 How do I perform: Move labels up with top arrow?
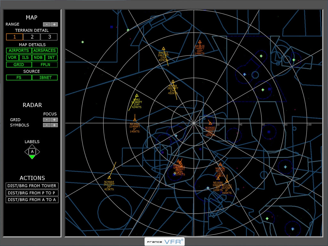point(32,146)
